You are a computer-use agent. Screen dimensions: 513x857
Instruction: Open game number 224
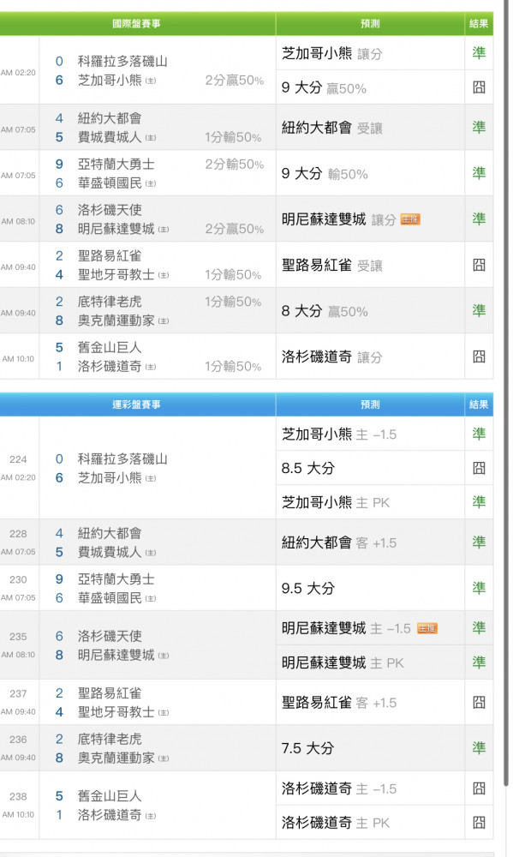18,459
